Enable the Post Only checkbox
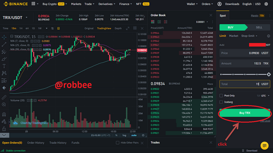 (x=221, y=96)
